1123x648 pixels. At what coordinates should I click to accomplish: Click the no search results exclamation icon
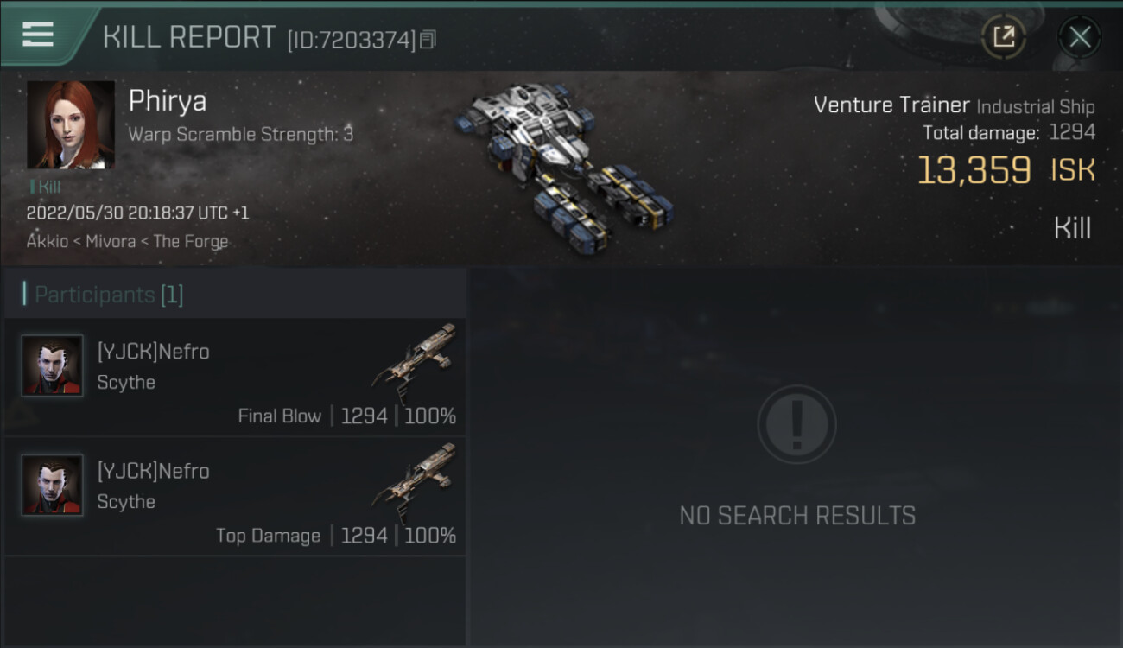pos(796,424)
